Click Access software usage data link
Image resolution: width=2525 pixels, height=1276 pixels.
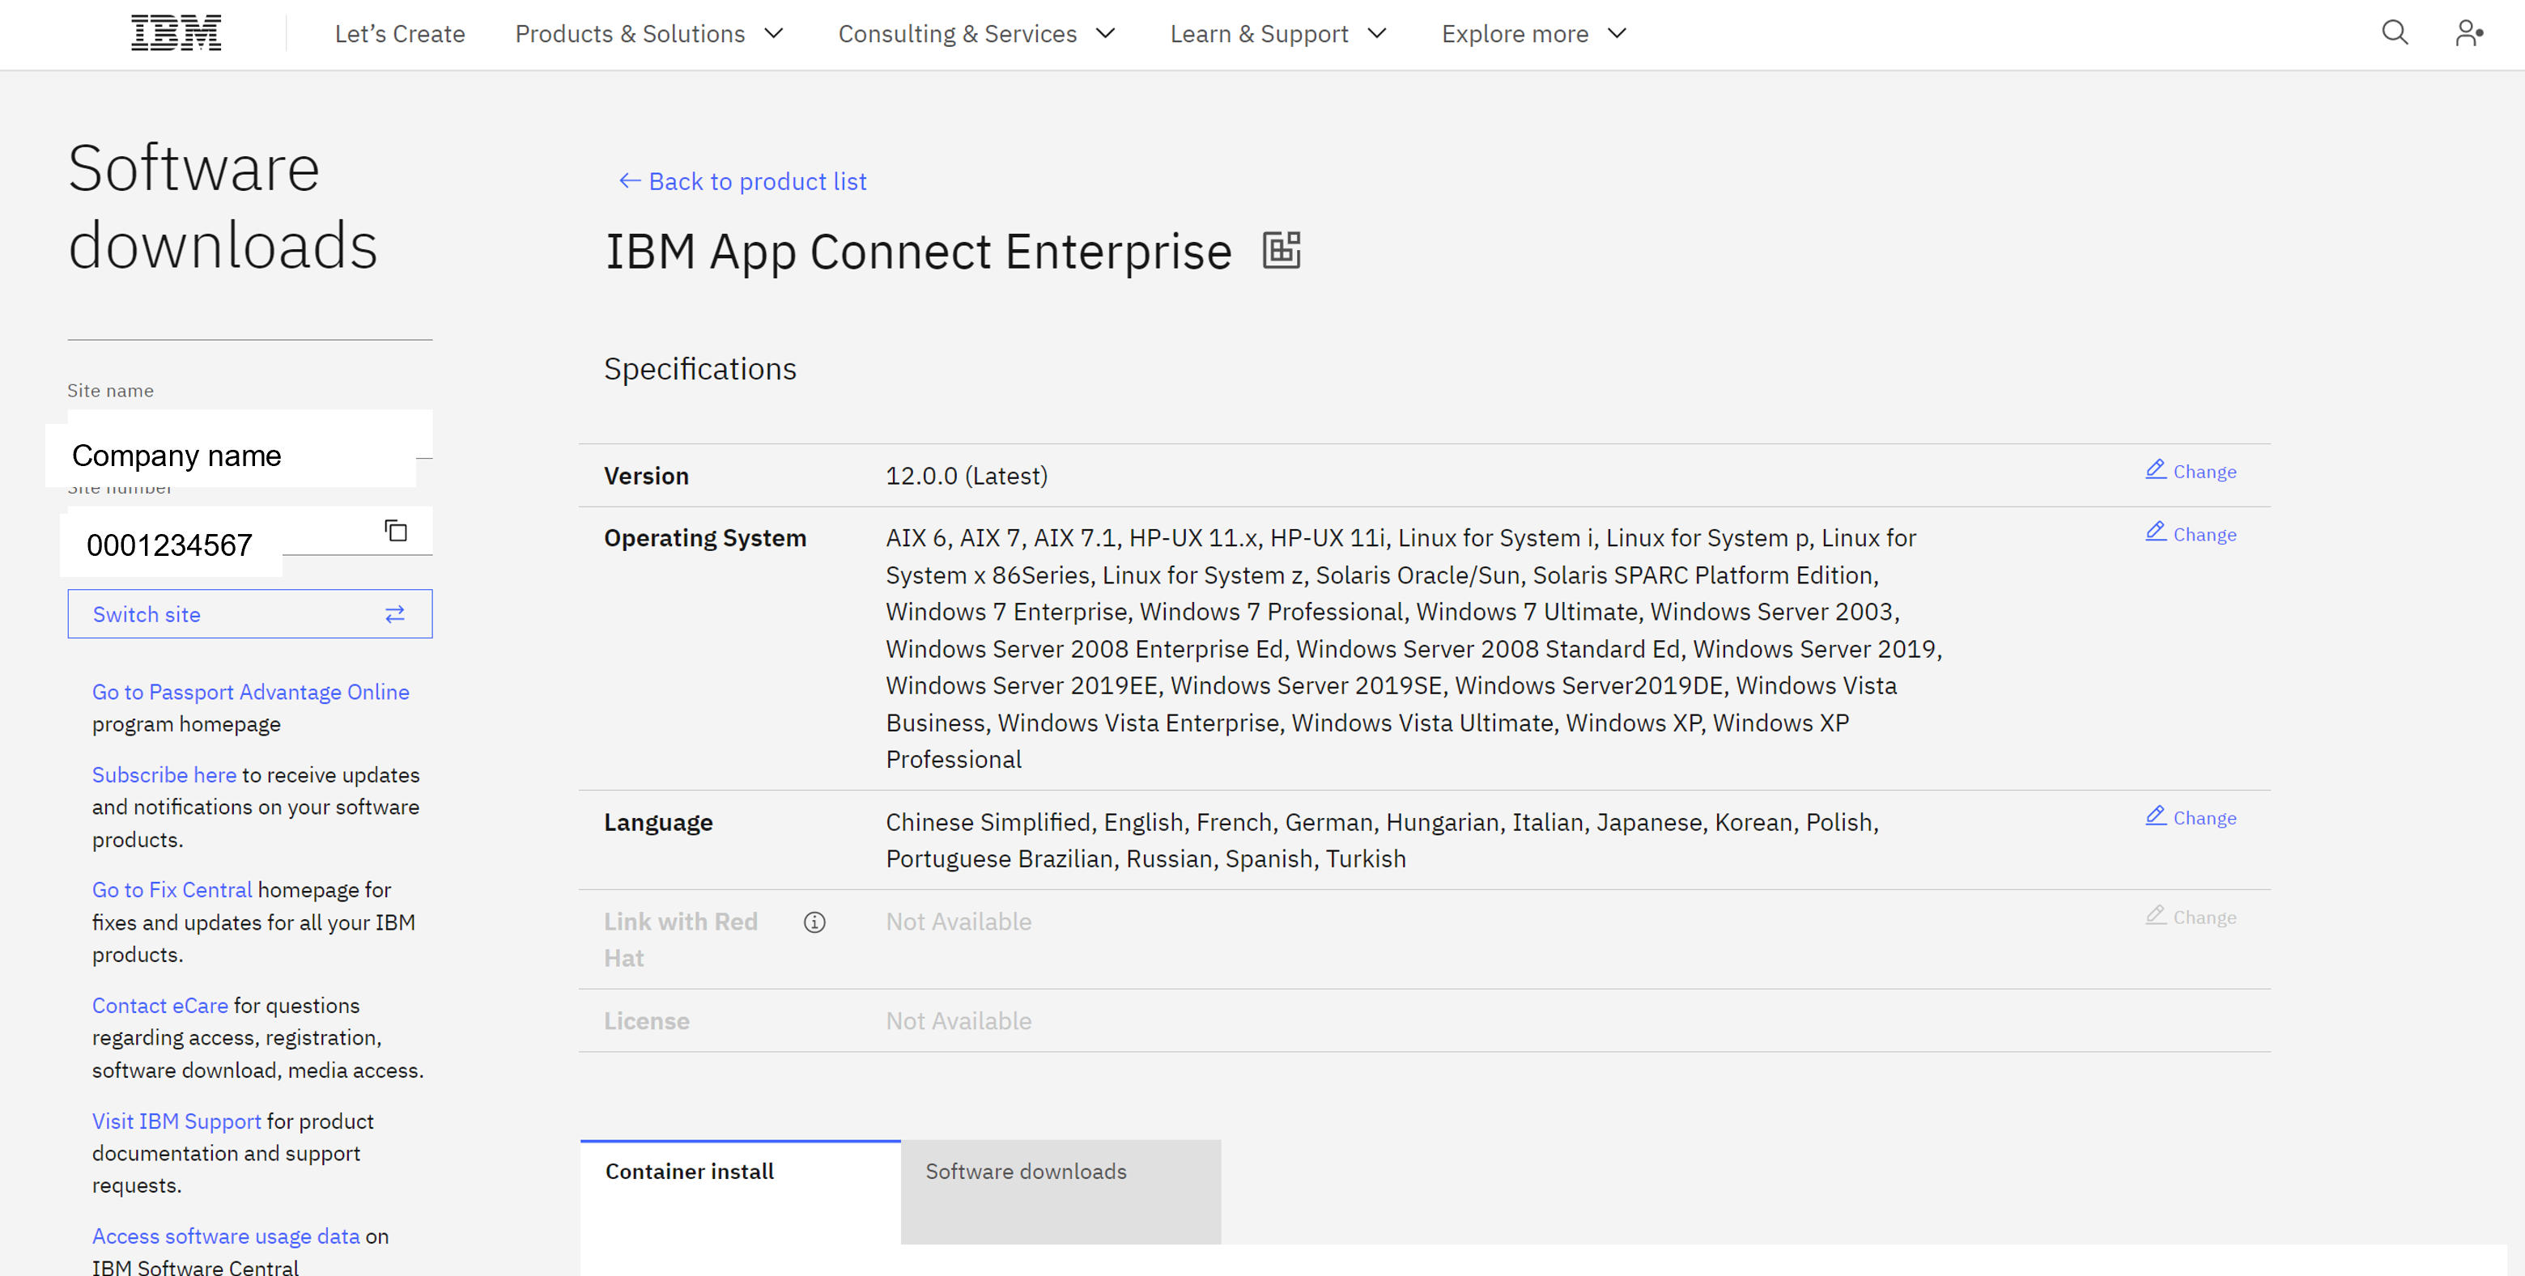tap(227, 1237)
